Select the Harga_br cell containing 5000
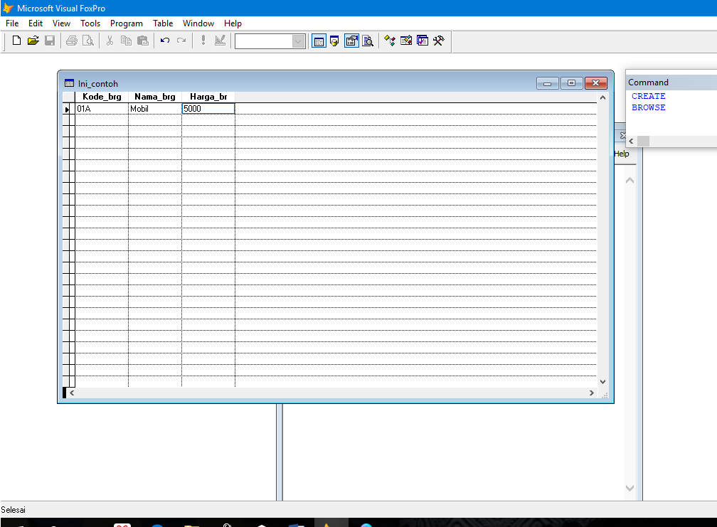 tap(208, 108)
